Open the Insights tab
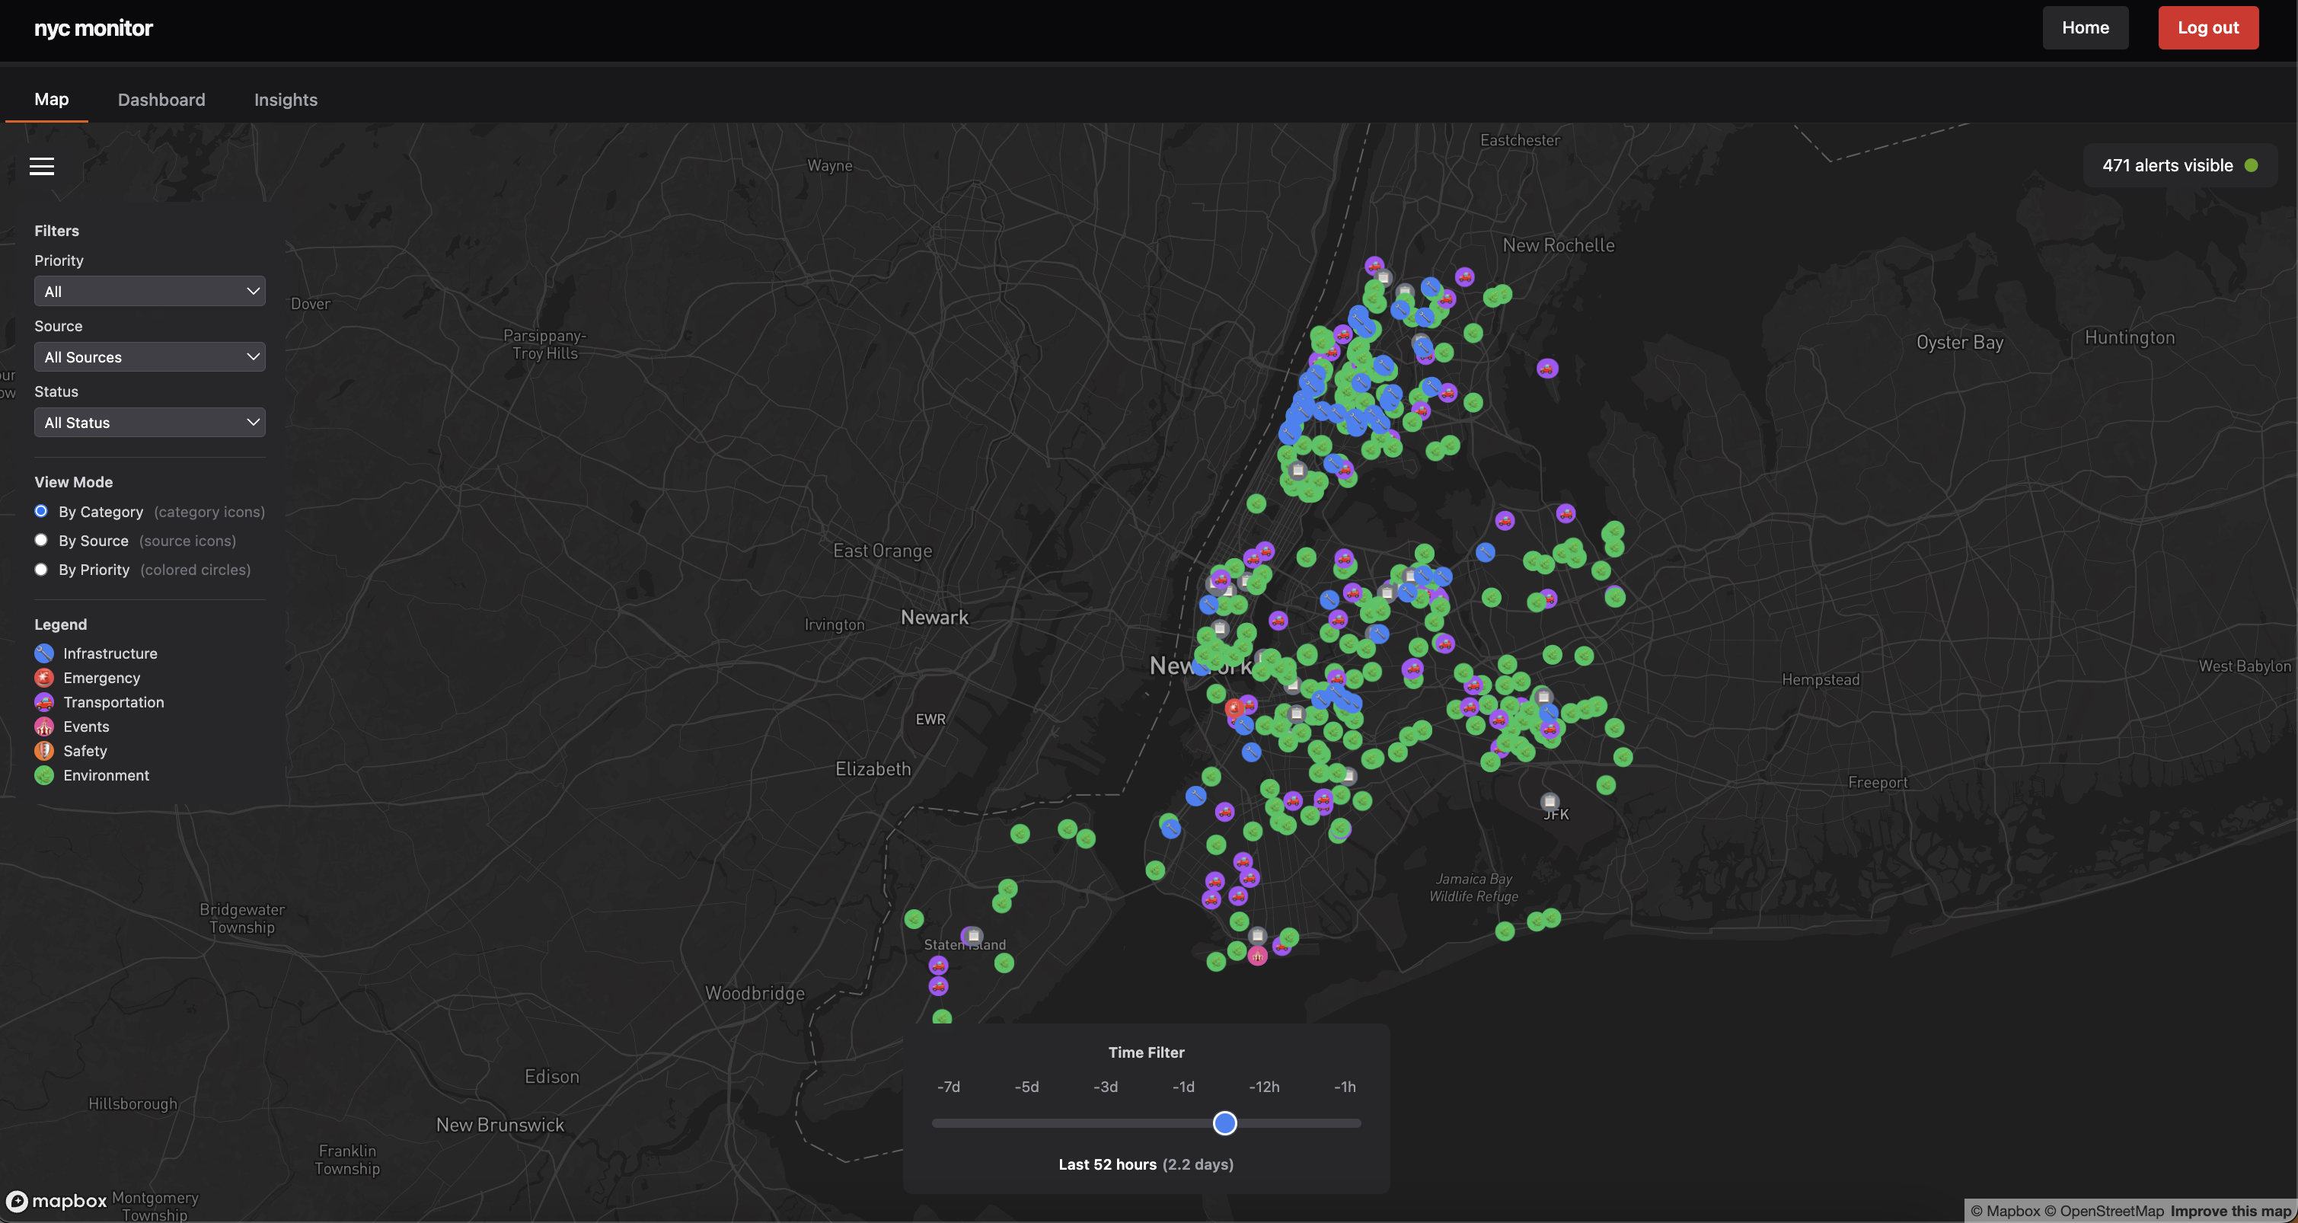This screenshot has width=2298, height=1223. pos(286,100)
